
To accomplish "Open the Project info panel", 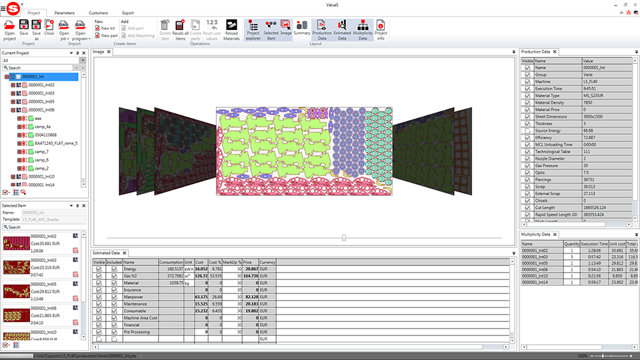I will click(x=381, y=30).
